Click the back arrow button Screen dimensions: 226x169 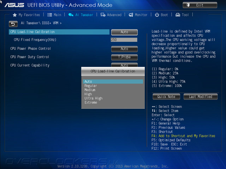pyautogui.click(x=13, y=24)
